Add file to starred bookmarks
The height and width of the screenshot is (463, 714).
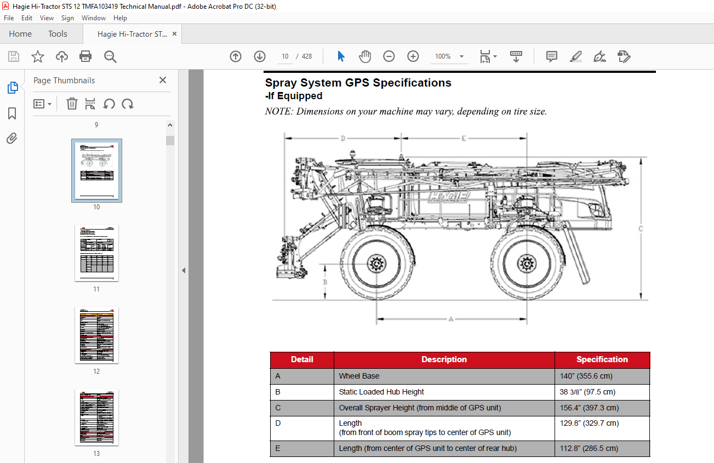click(x=37, y=56)
